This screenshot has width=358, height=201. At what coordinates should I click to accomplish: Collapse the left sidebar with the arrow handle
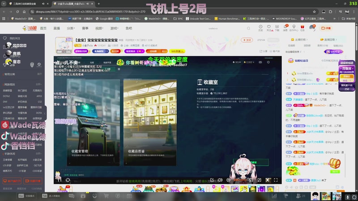(45, 113)
